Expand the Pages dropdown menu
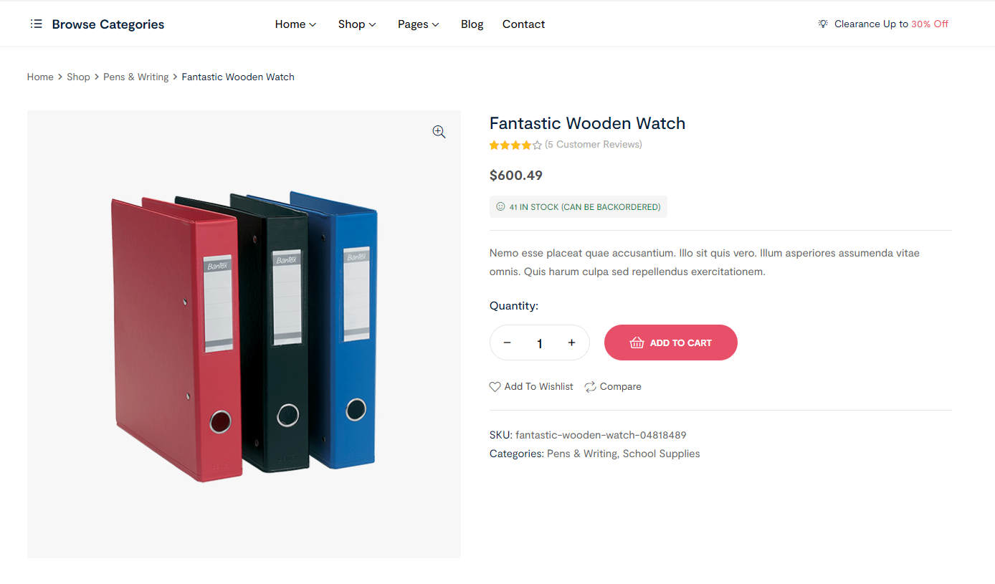Image resolution: width=995 pixels, height=584 pixels. tap(419, 24)
